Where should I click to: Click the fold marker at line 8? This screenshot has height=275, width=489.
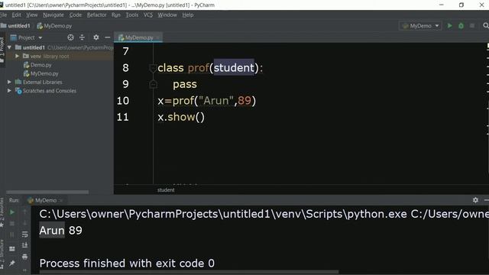click(x=153, y=68)
